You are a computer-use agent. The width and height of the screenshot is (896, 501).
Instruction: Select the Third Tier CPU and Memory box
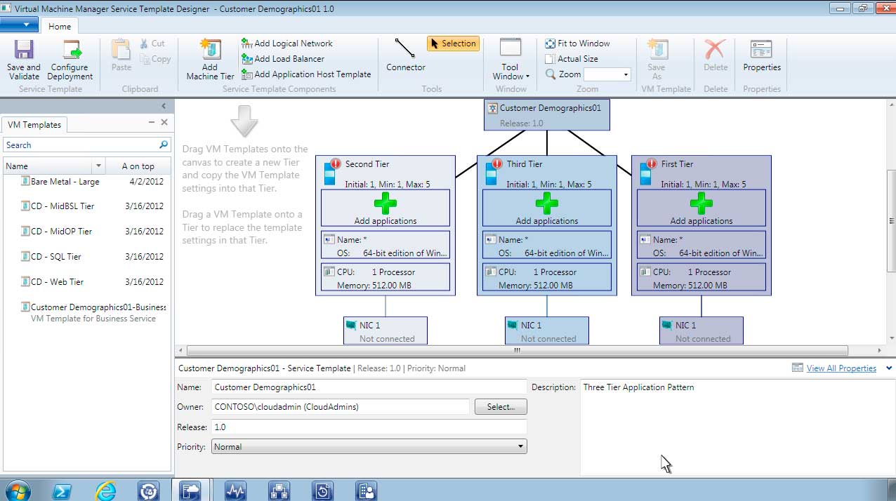point(547,277)
